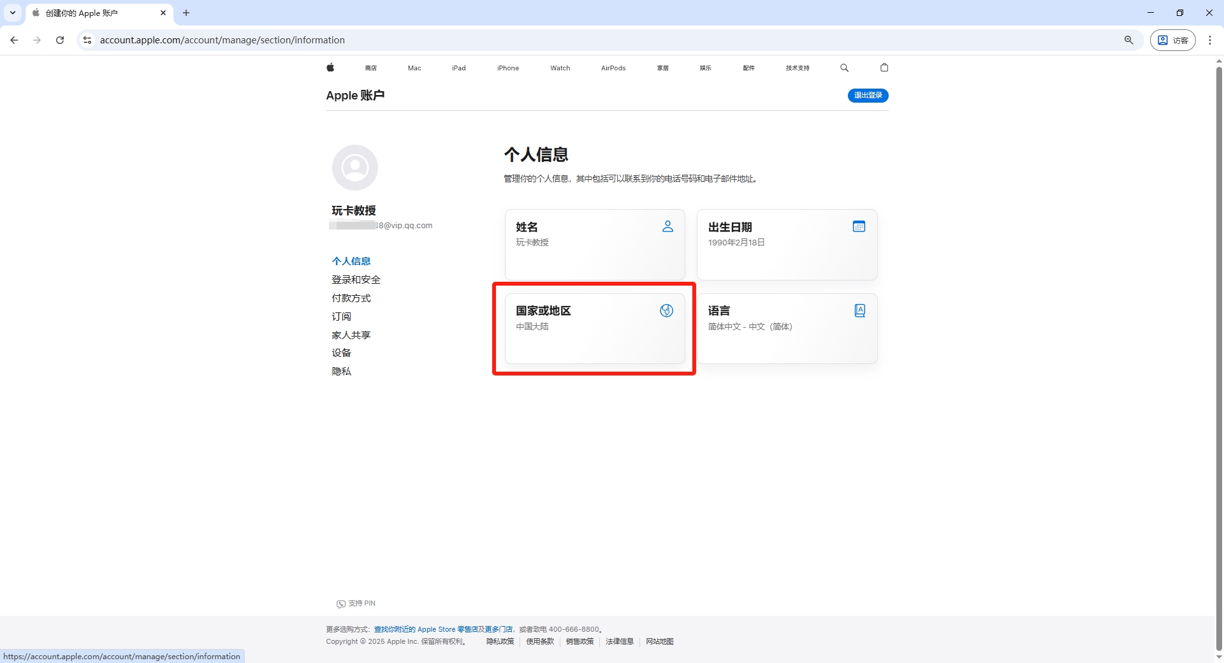Open 商店 in the navigation menu

click(371, 68)
